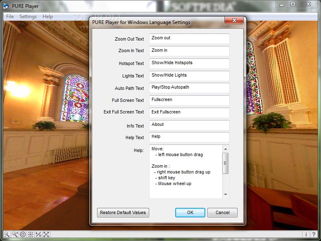Click the Help text scrollbar down arrow
The height and width of the screenshot is (241, 321).
[x=226, y=194]
